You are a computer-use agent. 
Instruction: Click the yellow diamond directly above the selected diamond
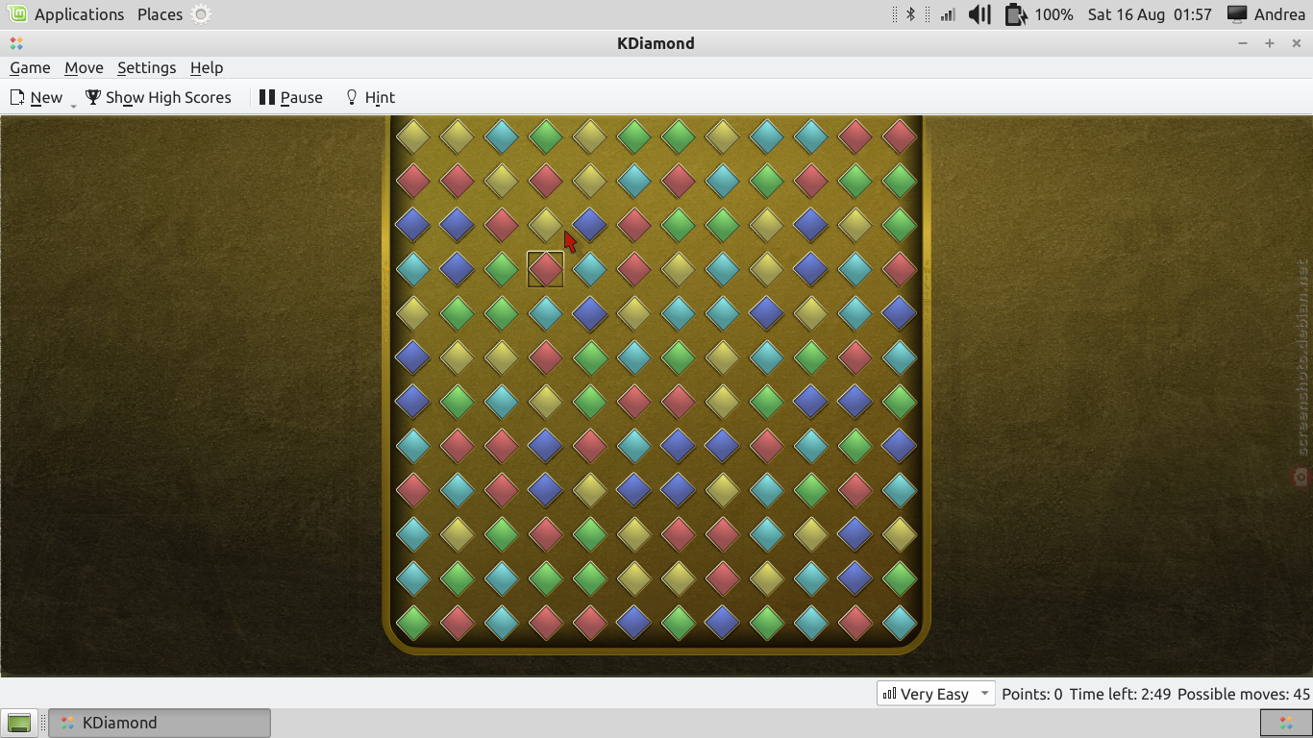coord(545,225)
